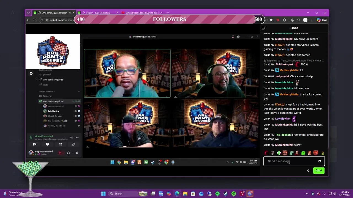Pick the green dinosaur emote

coord(291,153)
